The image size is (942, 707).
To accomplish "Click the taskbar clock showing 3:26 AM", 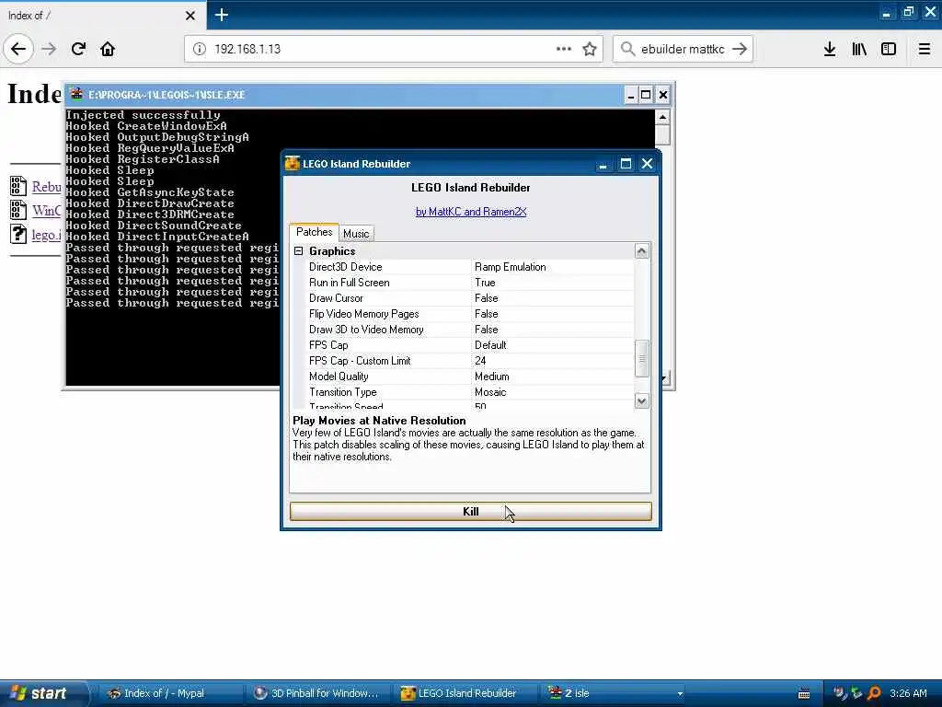I will [x=908, y=693].
